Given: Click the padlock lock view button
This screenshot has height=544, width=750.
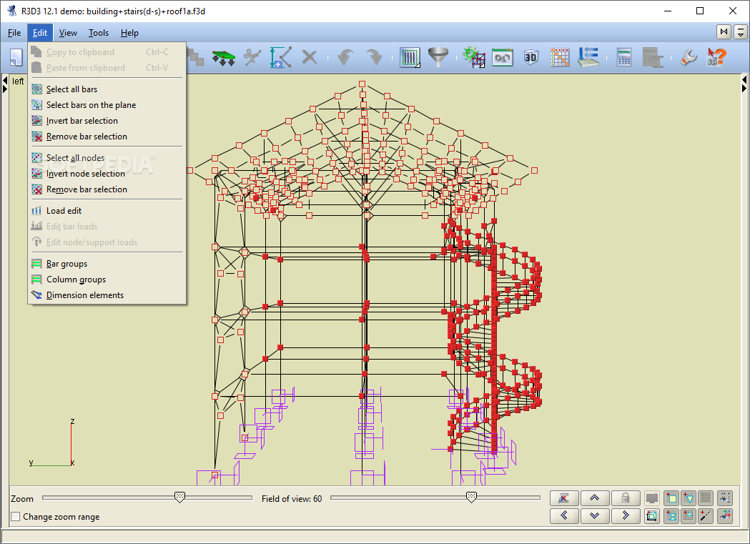Looking at the screenshot, I should point(625,498).
